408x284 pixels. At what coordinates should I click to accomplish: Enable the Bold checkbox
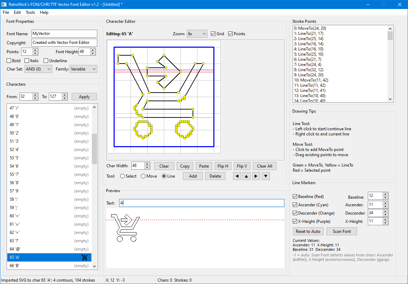click(9, 61)
